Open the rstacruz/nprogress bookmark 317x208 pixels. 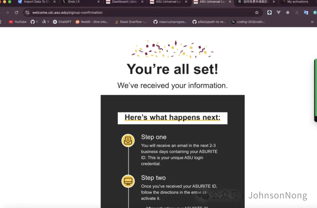click(x=170, y=22)
